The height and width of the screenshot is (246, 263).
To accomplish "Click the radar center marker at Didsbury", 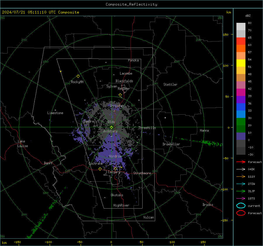I will [111, 128].
